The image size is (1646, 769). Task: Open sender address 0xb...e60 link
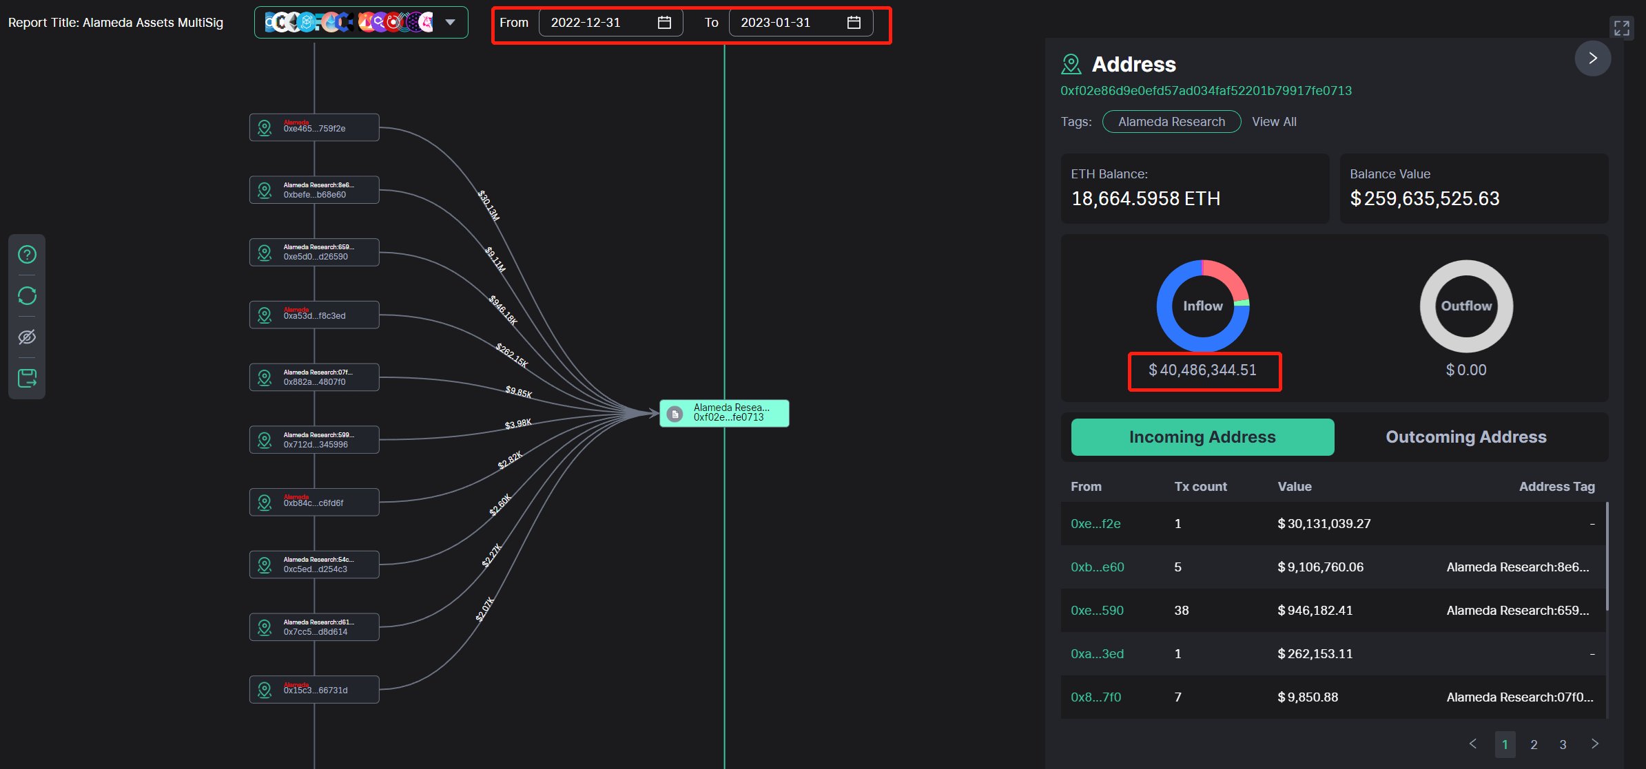(1098, 567)
